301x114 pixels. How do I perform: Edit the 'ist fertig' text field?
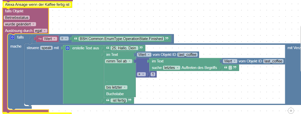(119, 100)
